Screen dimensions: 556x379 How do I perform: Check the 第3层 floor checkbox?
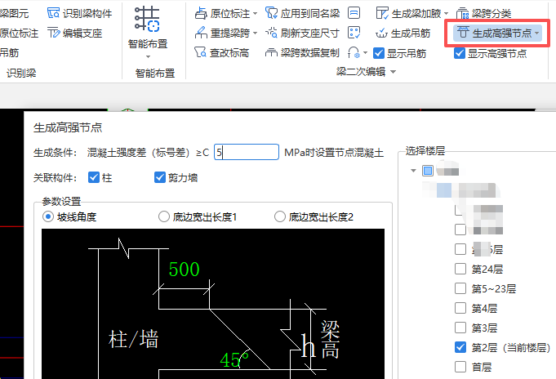(x=460, y=328)
